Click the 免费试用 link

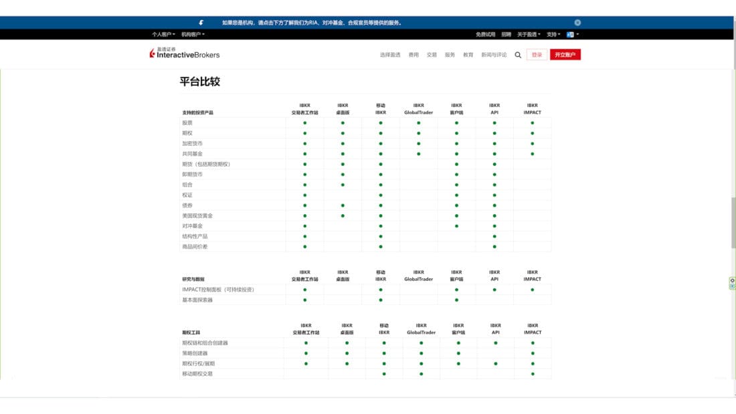(x=485, y=34)
